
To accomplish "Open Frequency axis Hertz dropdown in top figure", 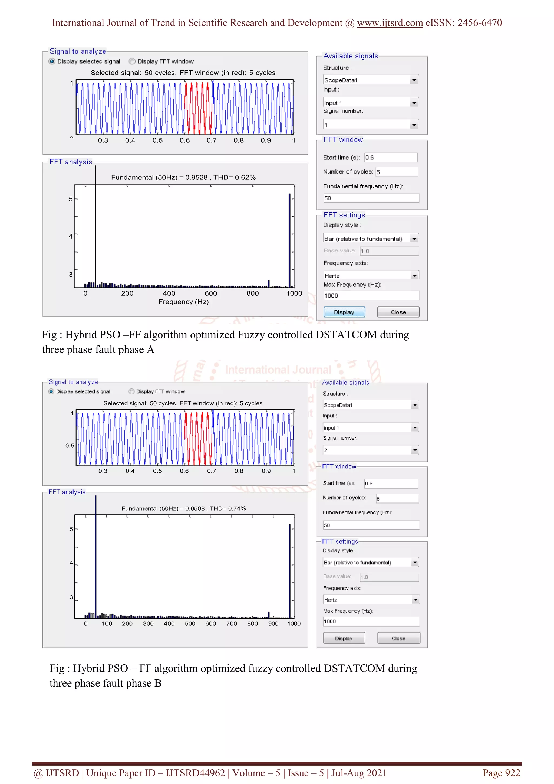I will tap(371, 276).
